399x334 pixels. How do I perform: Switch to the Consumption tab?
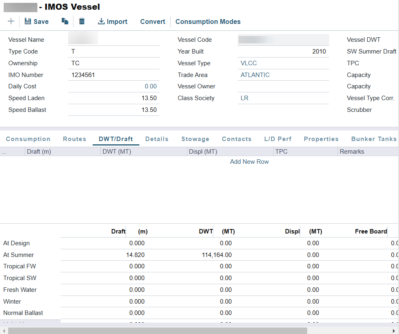(28, 139)
